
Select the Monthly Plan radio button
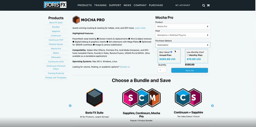click(188, 55)
